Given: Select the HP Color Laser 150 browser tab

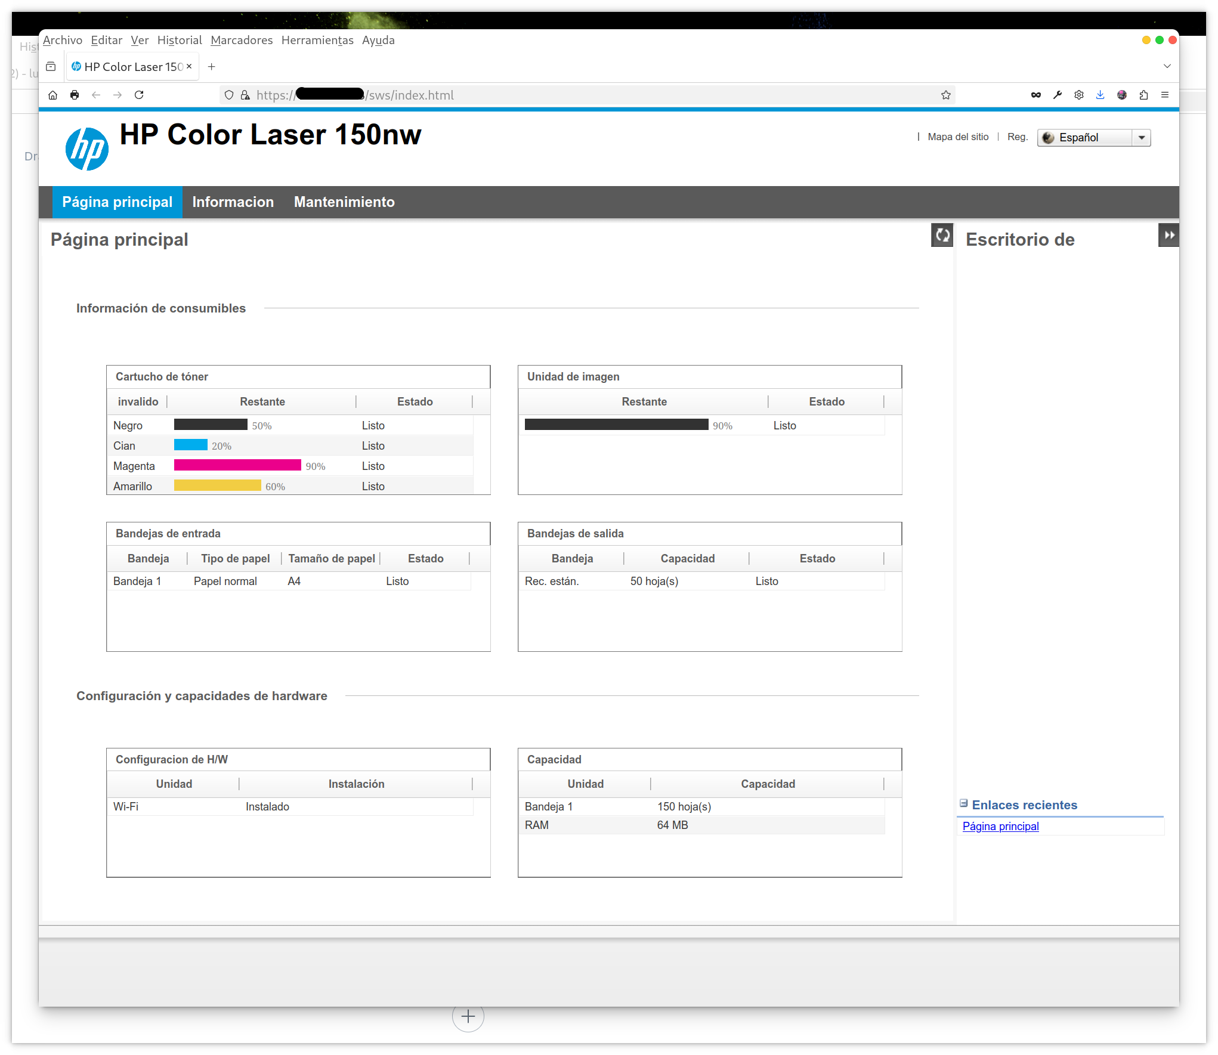Looking at the screenshot, I should coord(132,67).
